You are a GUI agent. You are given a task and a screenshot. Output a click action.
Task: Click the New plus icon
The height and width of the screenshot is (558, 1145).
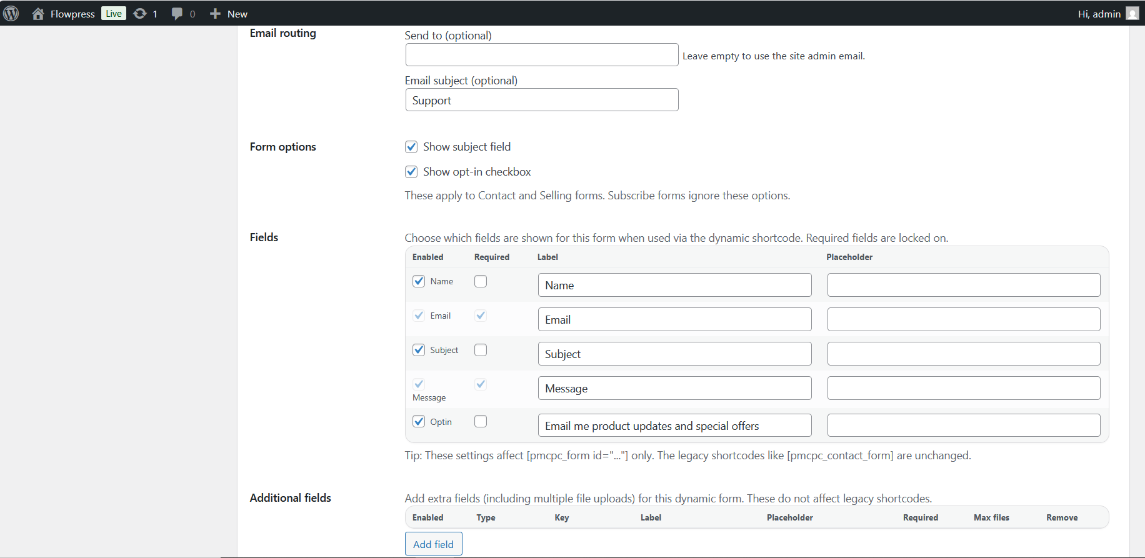tap(215, 14)
